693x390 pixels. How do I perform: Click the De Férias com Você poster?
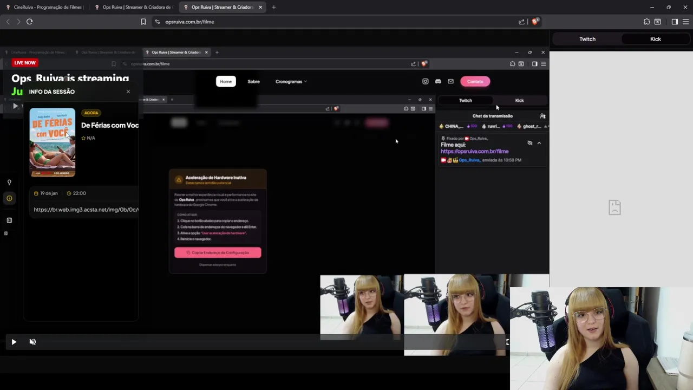53,142
